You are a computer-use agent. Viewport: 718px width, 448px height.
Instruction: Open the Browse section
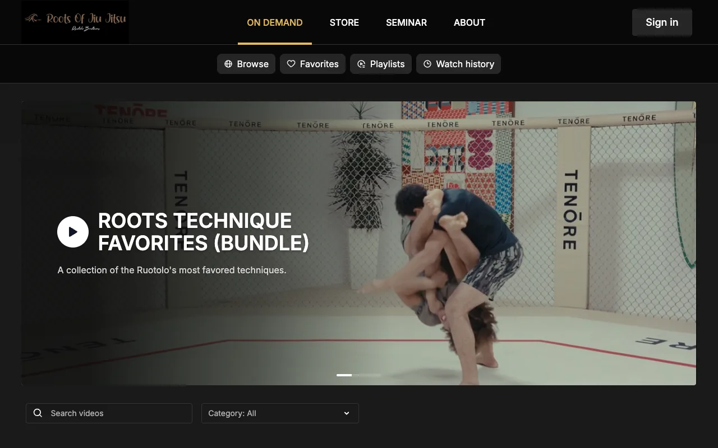tap(246, 64)
